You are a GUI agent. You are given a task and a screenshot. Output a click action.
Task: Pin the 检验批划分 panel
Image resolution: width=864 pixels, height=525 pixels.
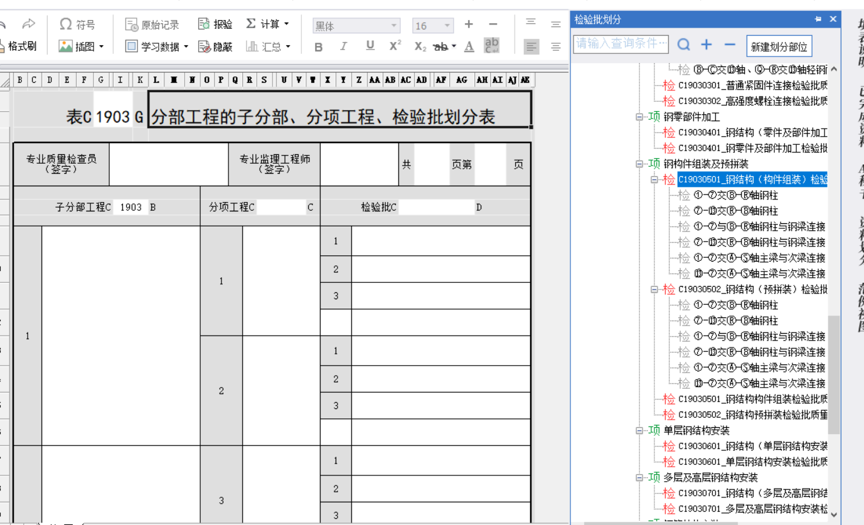coord(818,19)
